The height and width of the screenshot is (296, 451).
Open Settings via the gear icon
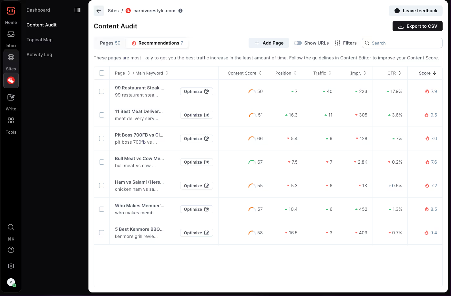coord(11,266)
